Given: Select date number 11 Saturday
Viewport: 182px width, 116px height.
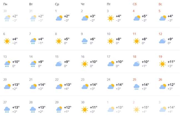Looking at the screenshot, I should [x=134, y=34].
